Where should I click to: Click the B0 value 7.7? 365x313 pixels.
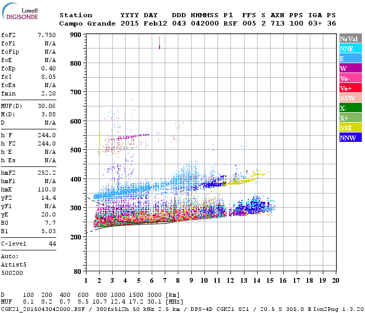coord(50,223)
